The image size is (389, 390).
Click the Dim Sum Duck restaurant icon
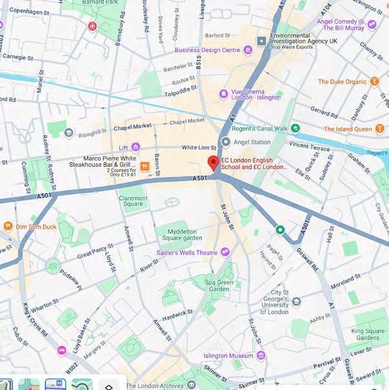pyautogui.click(x=8, y=226)
